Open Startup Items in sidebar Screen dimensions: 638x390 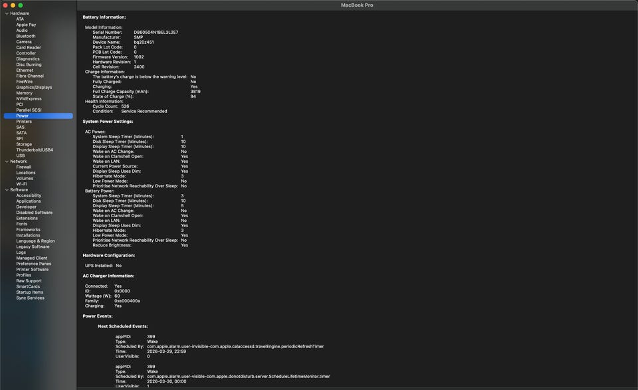[x=29, y=292]
